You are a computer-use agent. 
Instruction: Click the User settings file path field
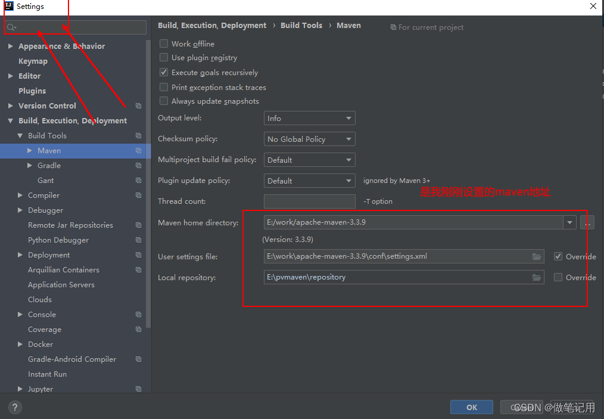tap(404, 256)
